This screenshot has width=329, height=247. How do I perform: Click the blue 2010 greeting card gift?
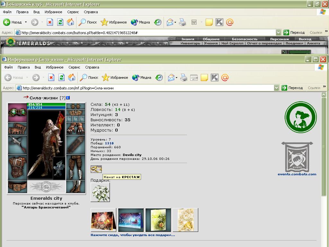click(131, 220)
